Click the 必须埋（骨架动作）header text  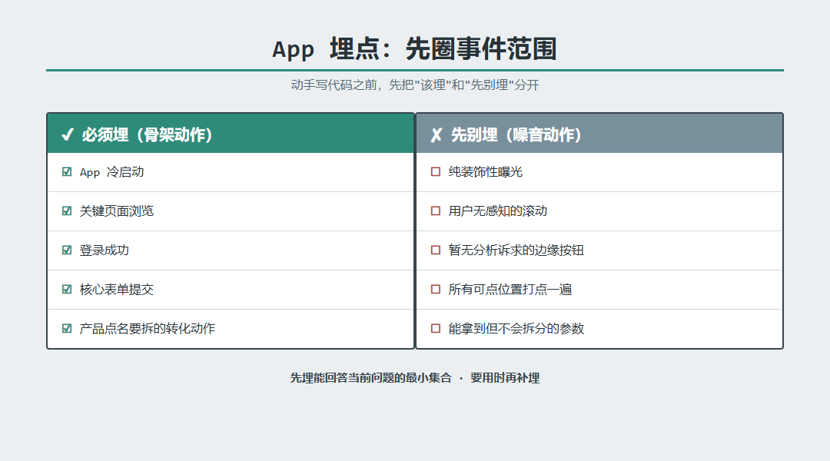(x=147, y=135)
